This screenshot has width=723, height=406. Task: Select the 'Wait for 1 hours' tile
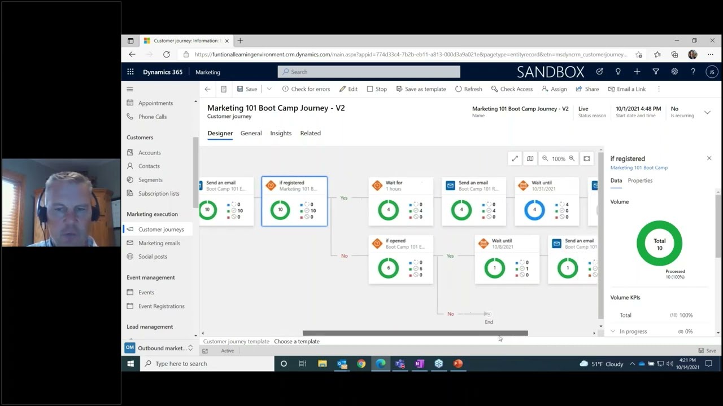pyautogui.click(x=401, y=201)
